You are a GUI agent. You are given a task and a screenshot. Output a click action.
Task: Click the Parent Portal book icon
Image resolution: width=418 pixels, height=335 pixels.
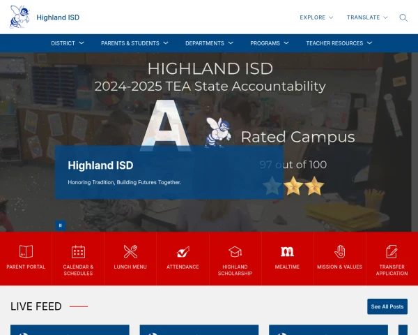click(26, 252)
